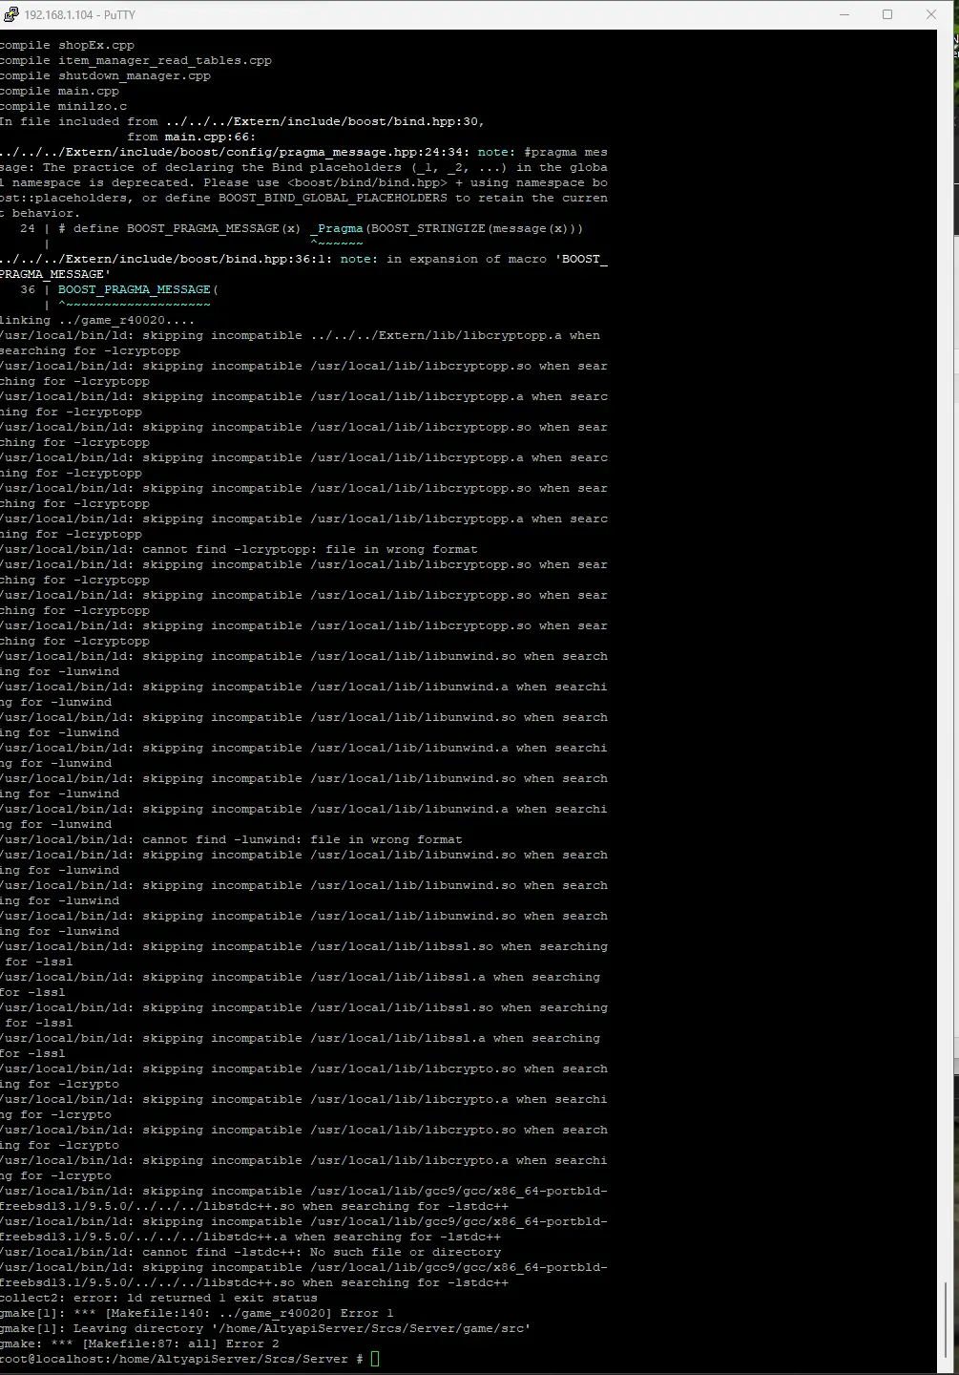Click the 'from main.cpp:66:' line

click(x=191, y=137)
